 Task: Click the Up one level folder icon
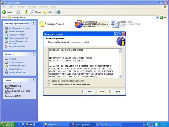[x=26, y=12]
